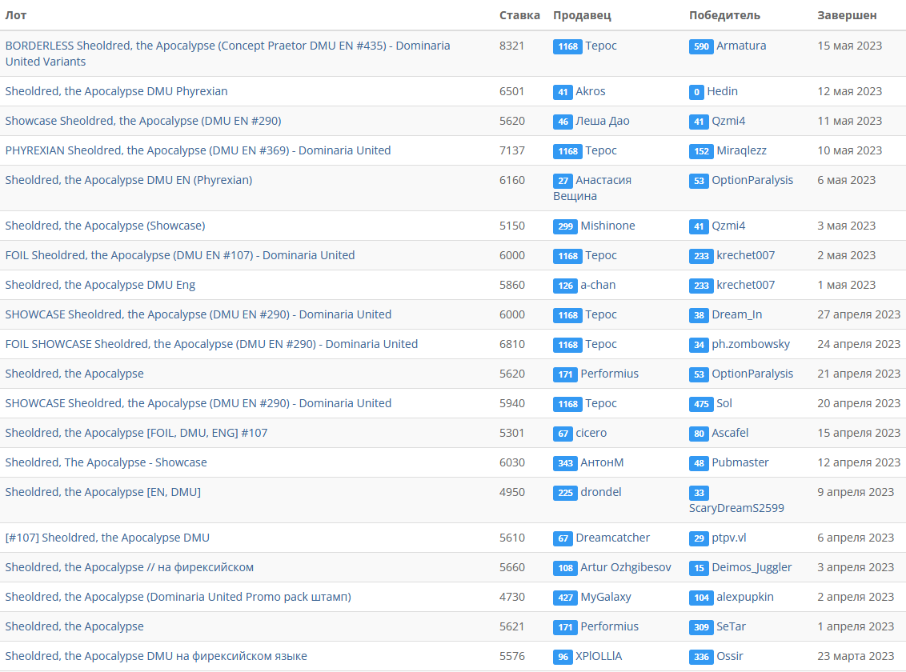
Task: Open winner Ossir profile
Action: [x=730, y=656]
